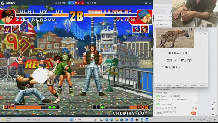Screen dimensions: 218x123
Task: Click the search magnifier in streaming panel
Action: pyautogui.click(x=163, y=11)
